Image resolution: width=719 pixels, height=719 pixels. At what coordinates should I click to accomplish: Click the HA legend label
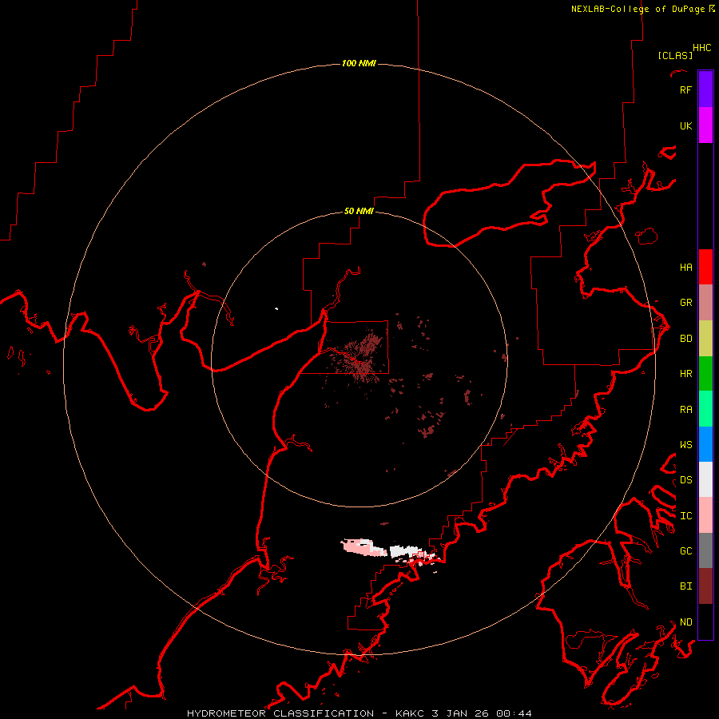(x=685, y=267)
